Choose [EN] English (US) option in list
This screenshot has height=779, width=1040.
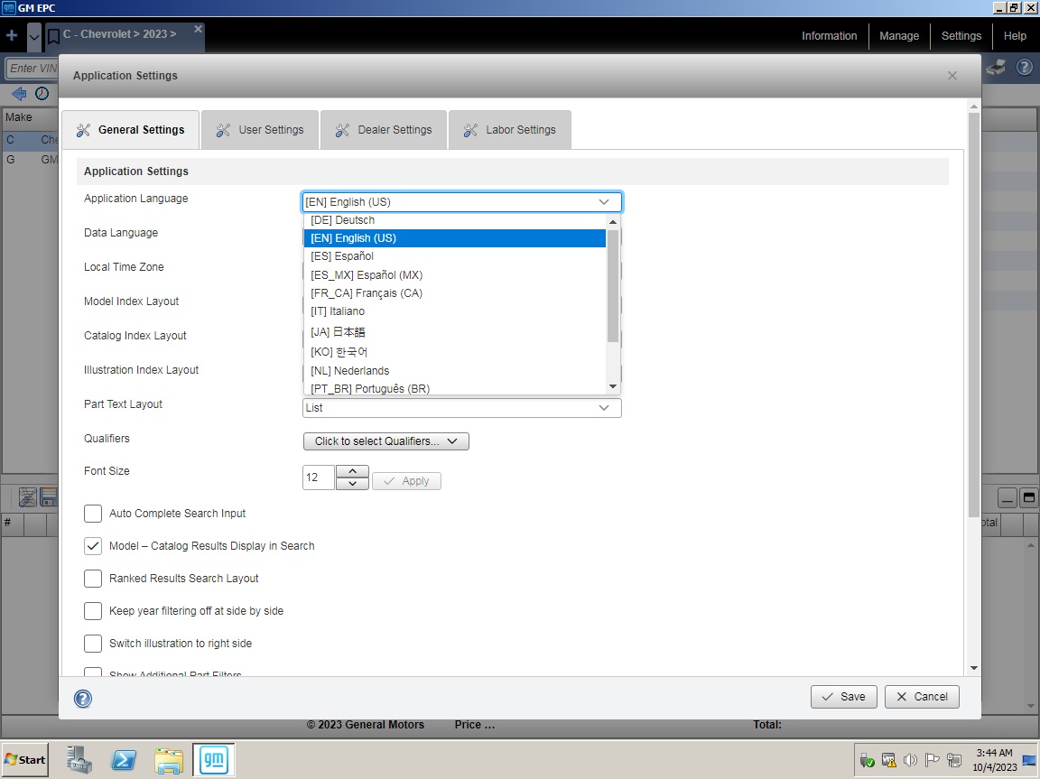(455, 238)
